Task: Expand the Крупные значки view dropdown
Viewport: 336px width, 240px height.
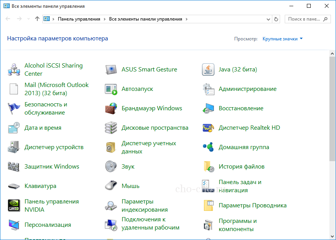Action: point(282,39)
